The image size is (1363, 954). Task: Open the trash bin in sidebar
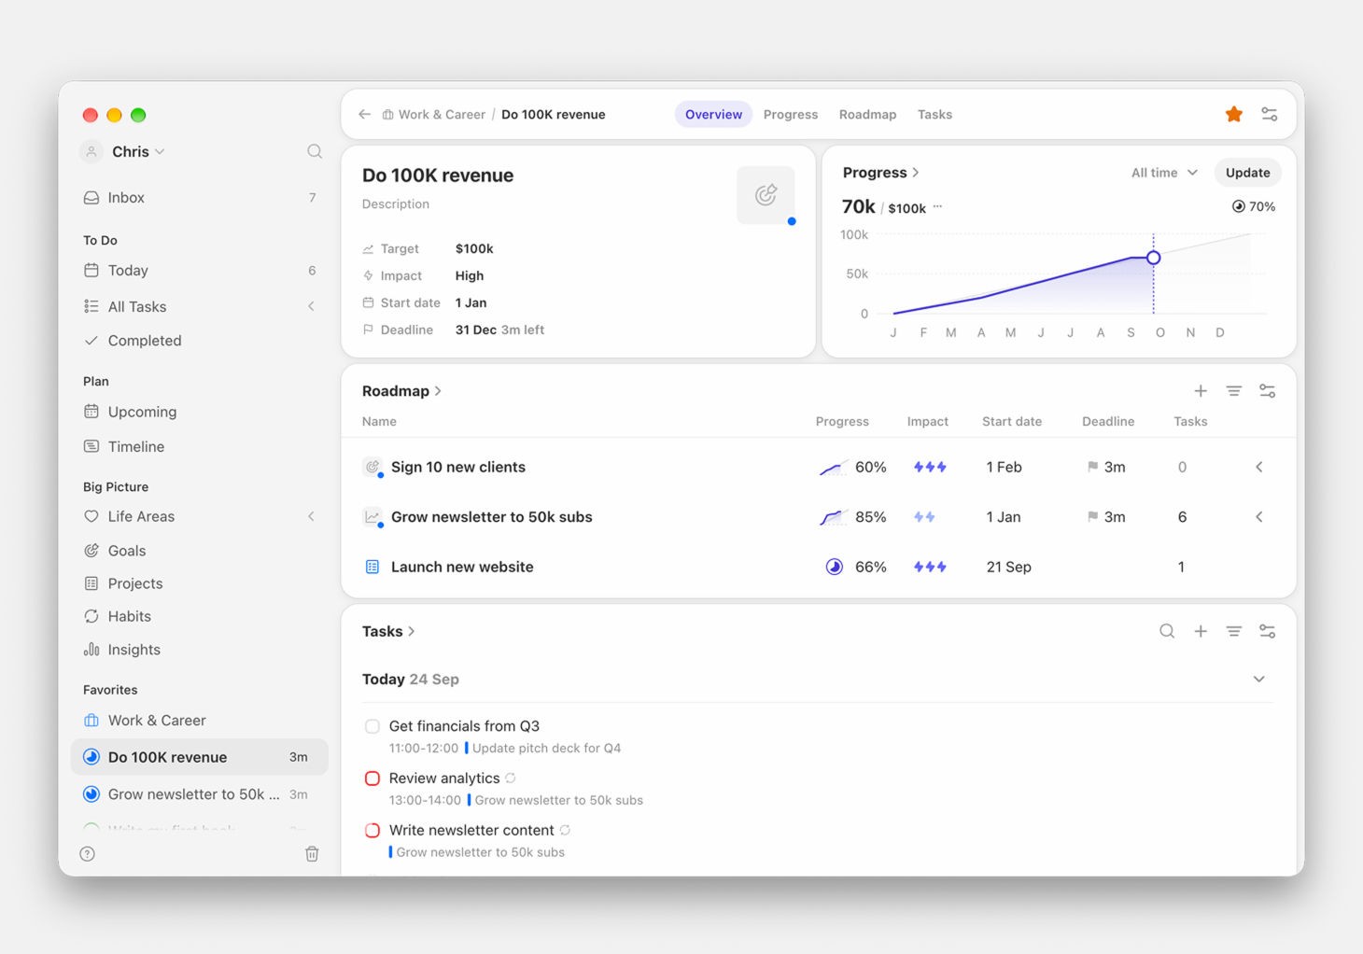pos(312,853)
